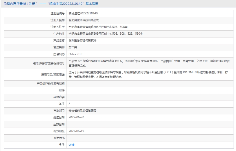Click the 结构及组成 description text
The width and height of the screenshot is (236, 151).
click(149, 63)
